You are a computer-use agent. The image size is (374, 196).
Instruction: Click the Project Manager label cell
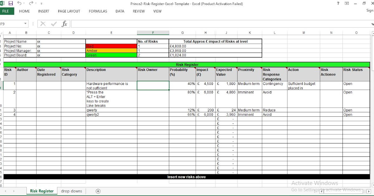[20, 51]
